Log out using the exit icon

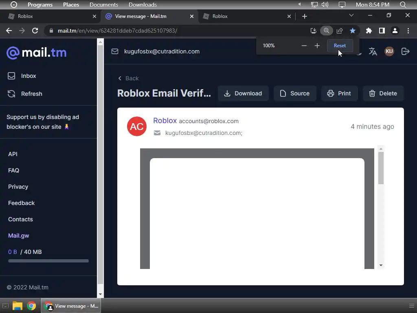(x=405, y=51)
